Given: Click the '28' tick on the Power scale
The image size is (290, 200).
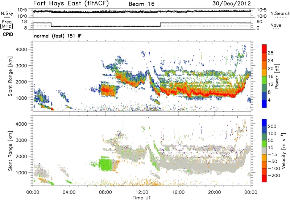Looking at the screenshot, I should pyautogui.click(x=270, y=53).
